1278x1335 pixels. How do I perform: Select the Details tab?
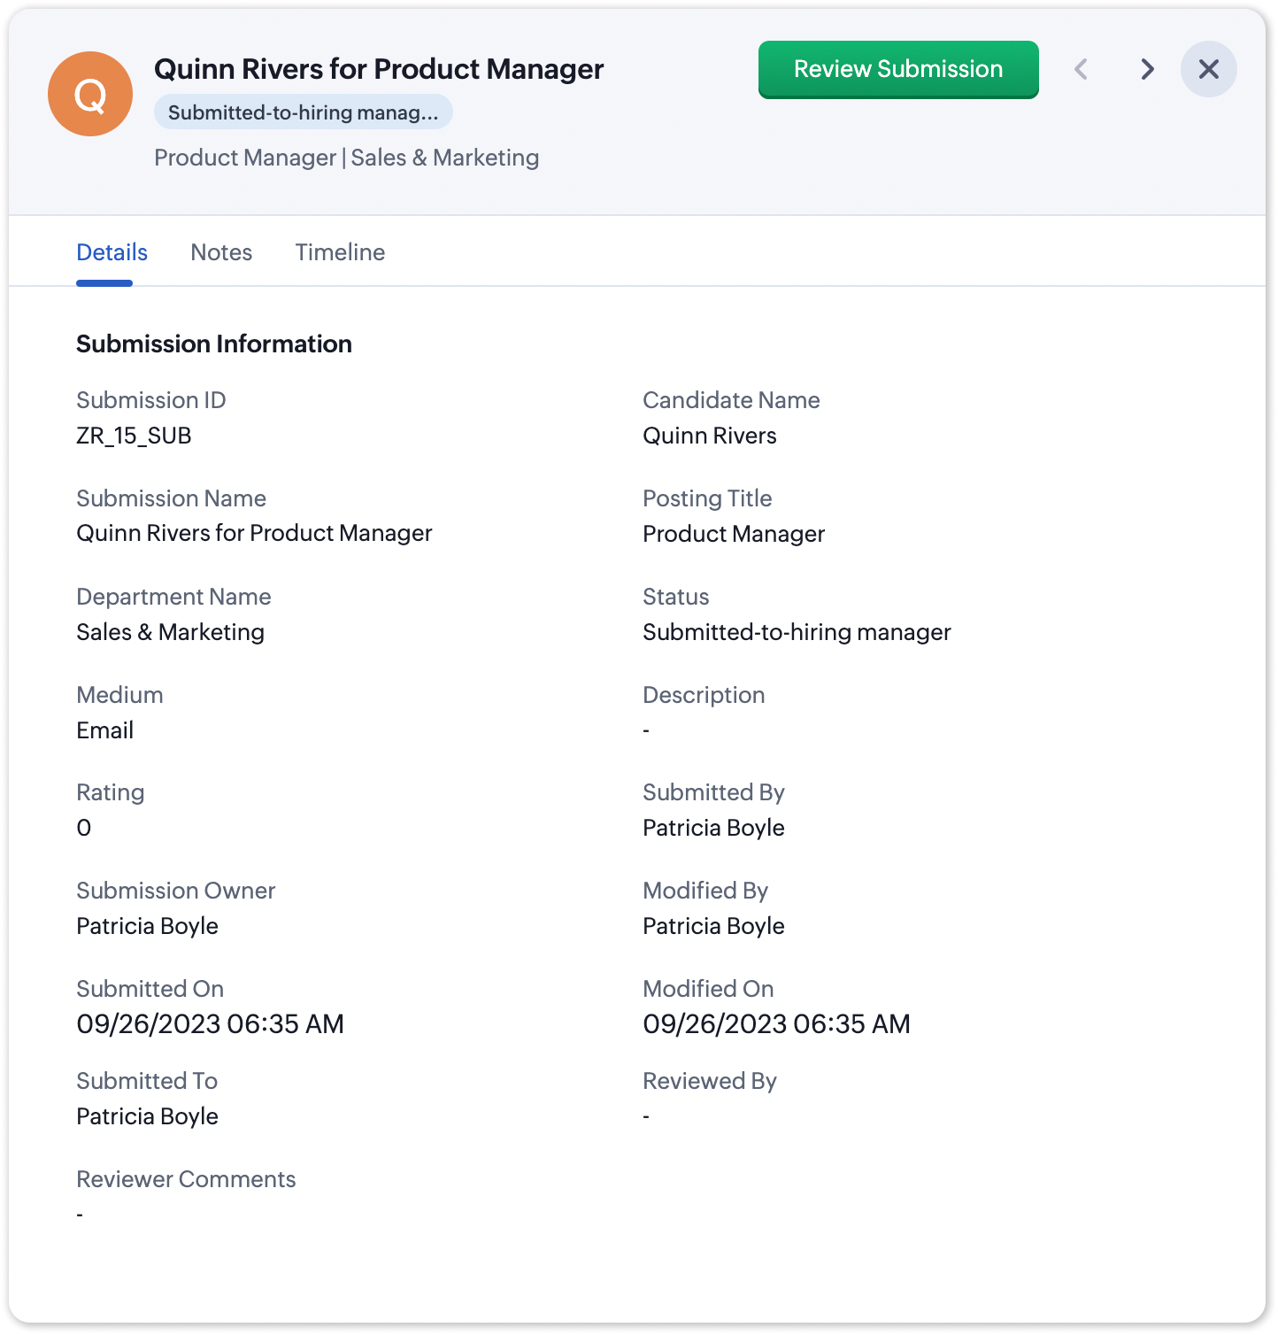tap(112, 252)
